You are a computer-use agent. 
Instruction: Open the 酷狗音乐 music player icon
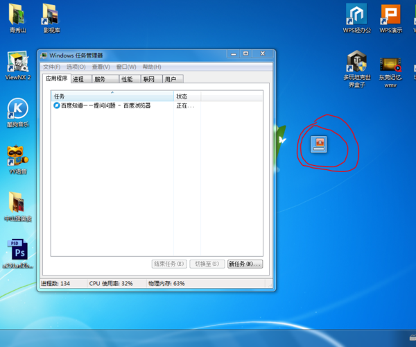tap(18, 110)
